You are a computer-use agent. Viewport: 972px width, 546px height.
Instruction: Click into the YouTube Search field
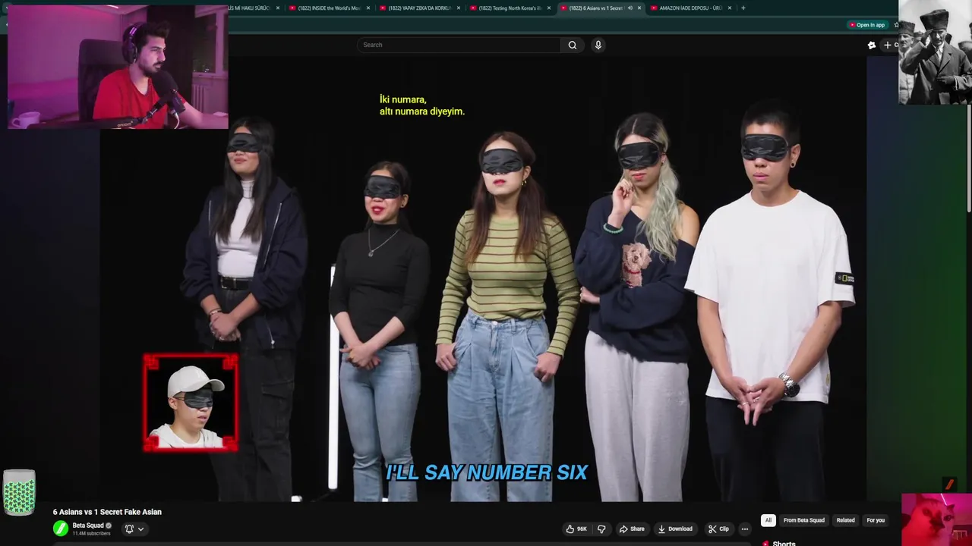point(459,45)
